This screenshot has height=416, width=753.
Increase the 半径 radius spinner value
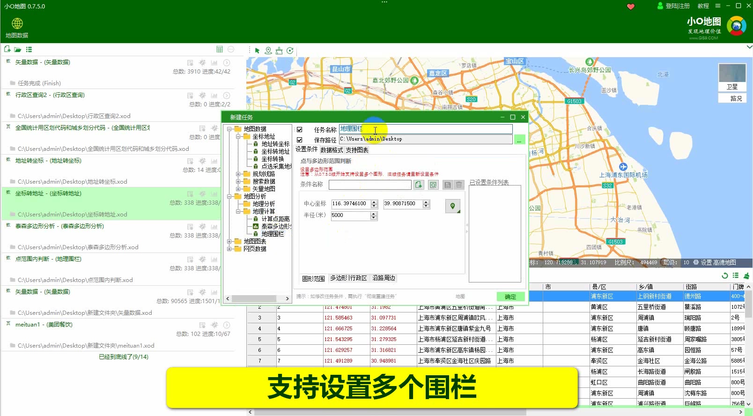tap(374, 214)
